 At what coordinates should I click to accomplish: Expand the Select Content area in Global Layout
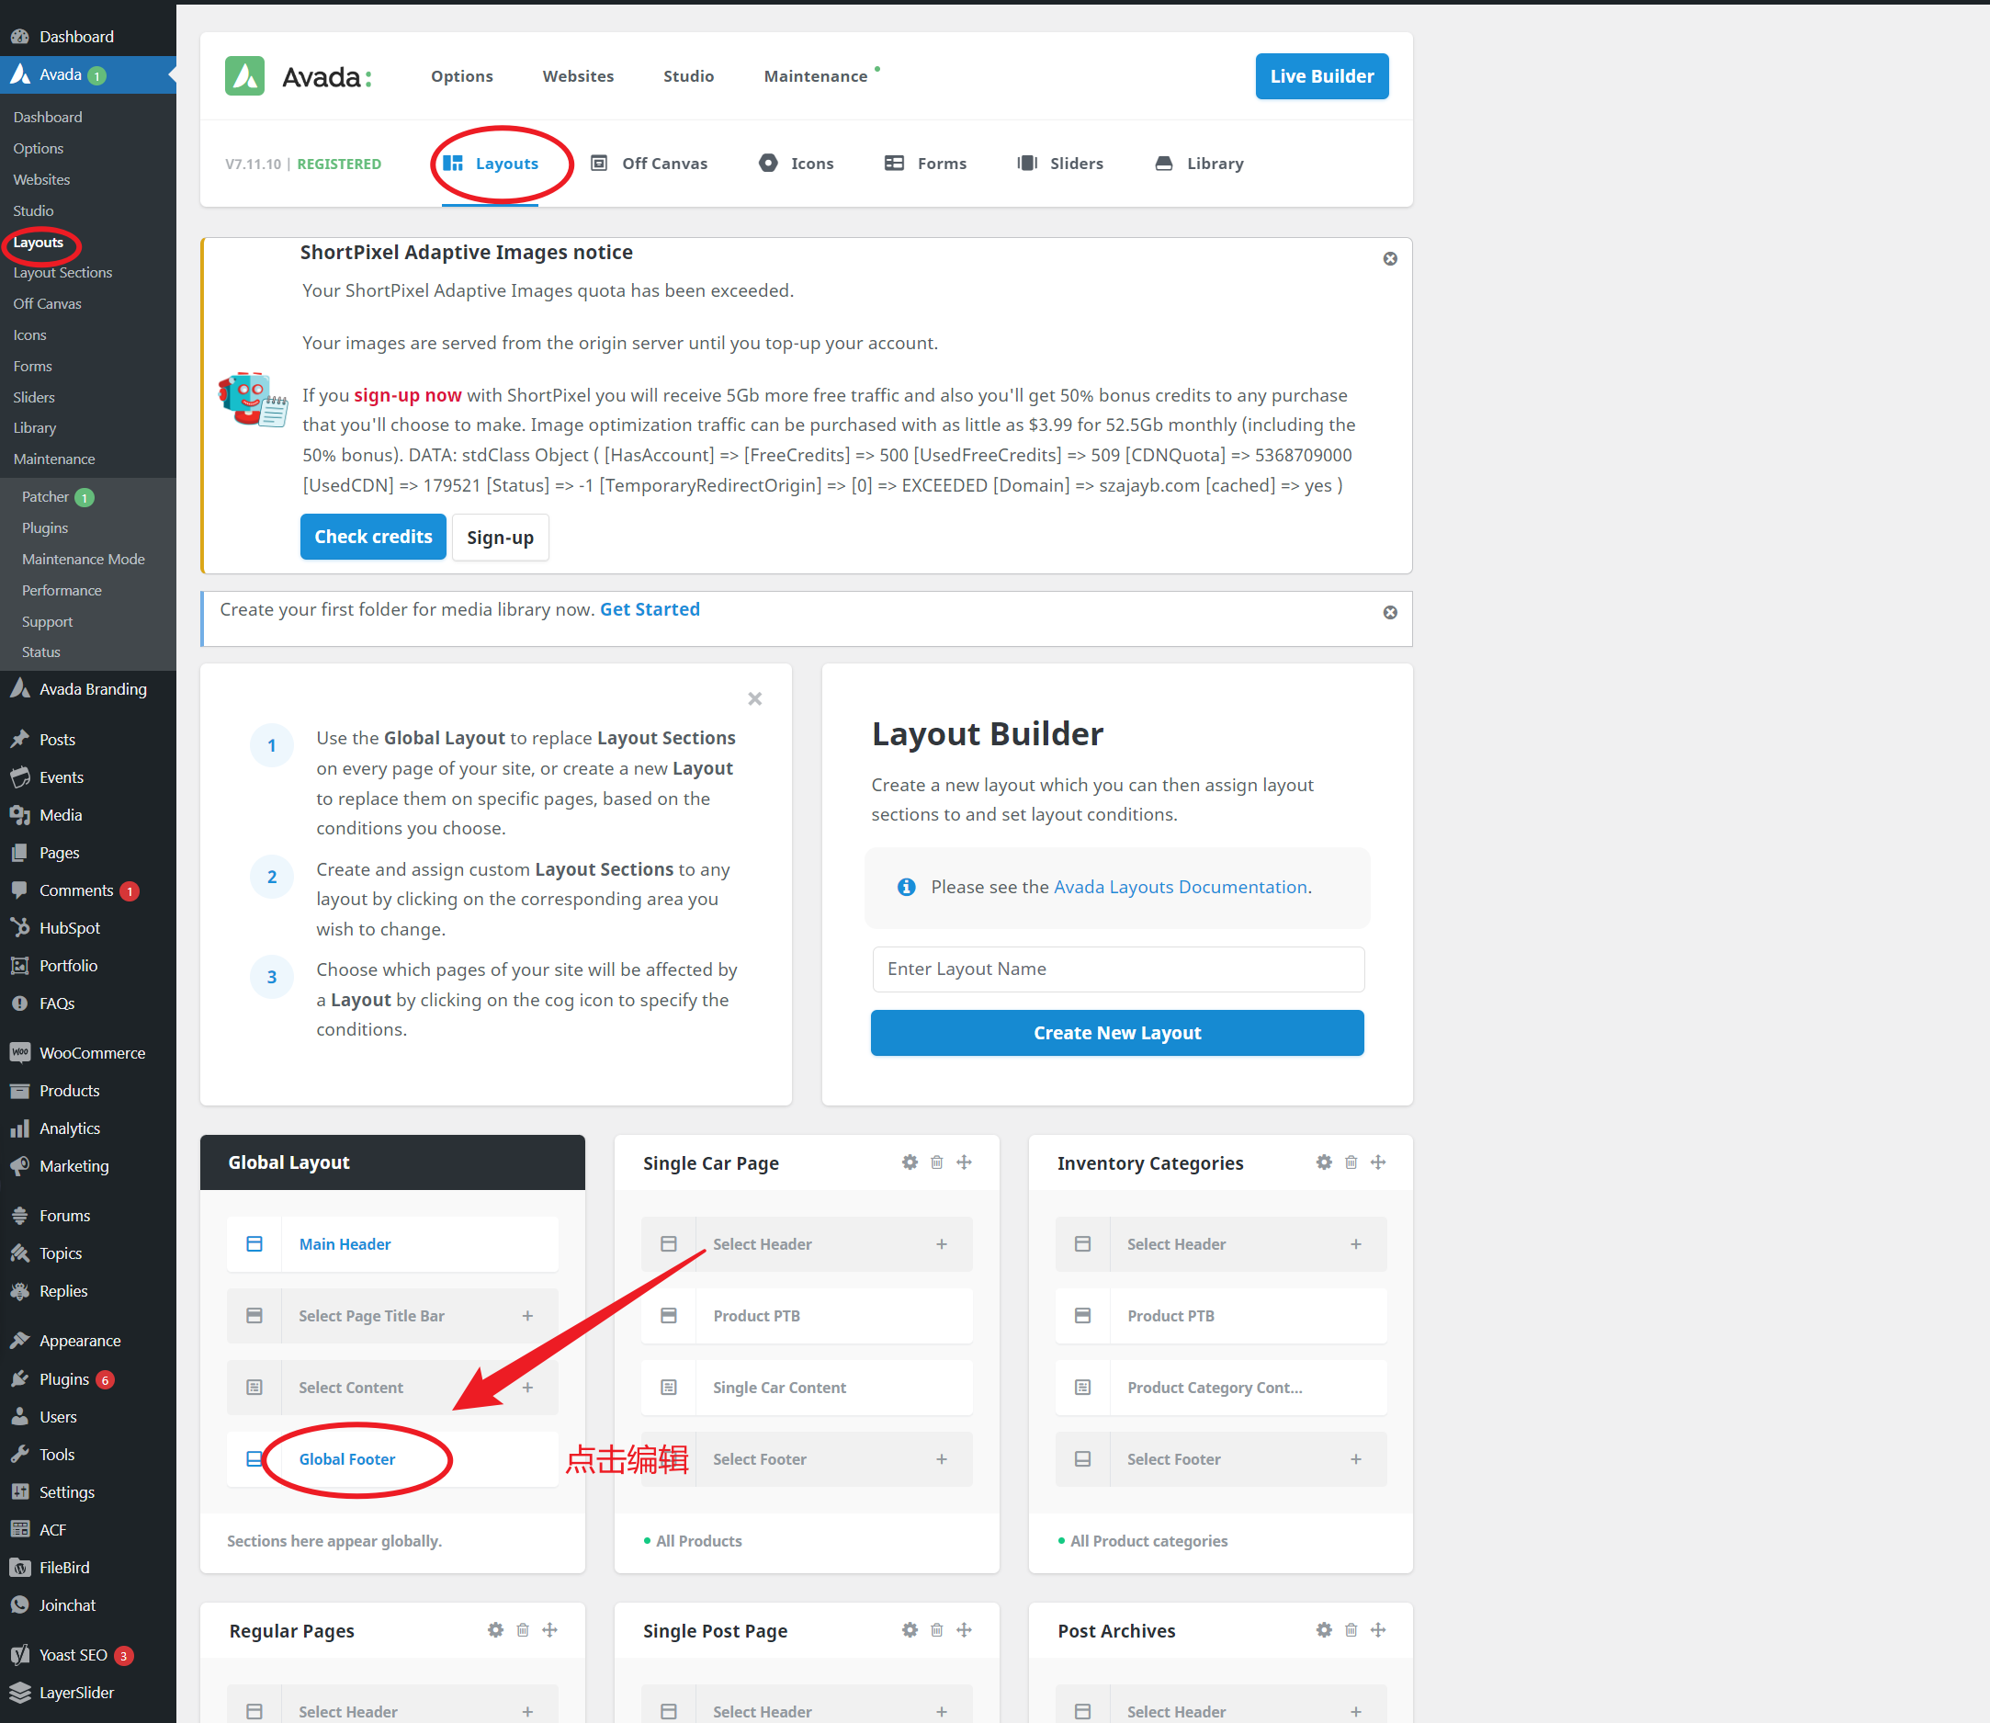pyautogui.click(x=528, y=1386)
